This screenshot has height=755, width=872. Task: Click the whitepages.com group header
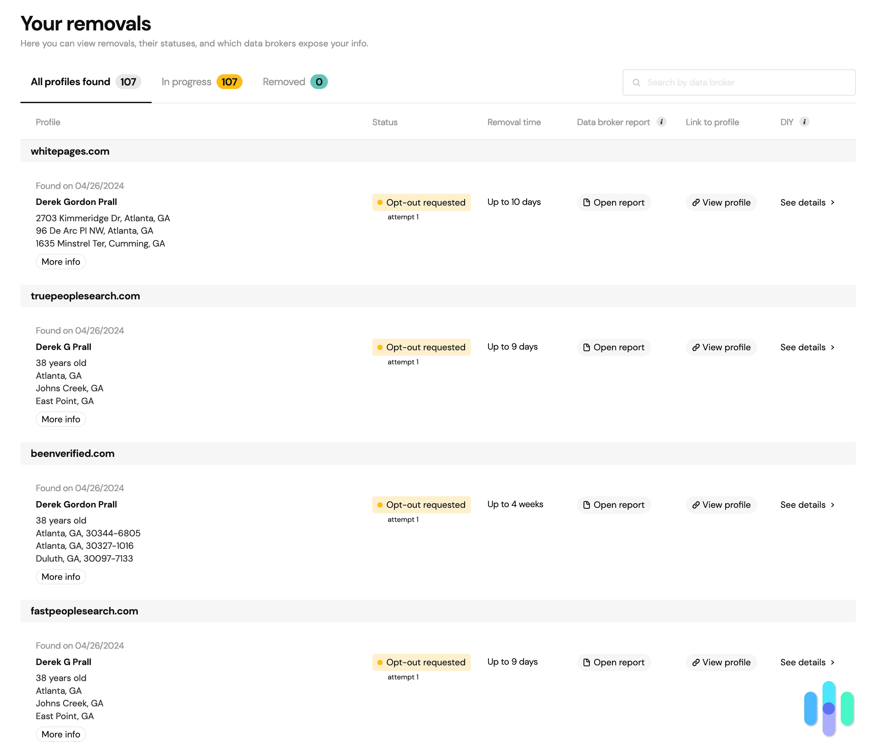[x=438, y=151]
